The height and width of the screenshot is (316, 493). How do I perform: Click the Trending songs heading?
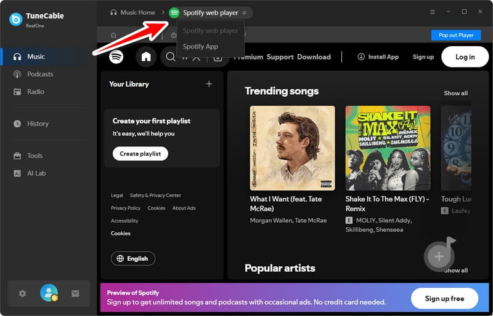coord(282,91)
